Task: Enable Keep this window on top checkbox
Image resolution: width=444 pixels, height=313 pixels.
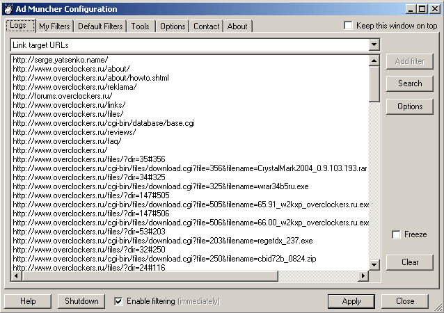Action: (348, 26)
